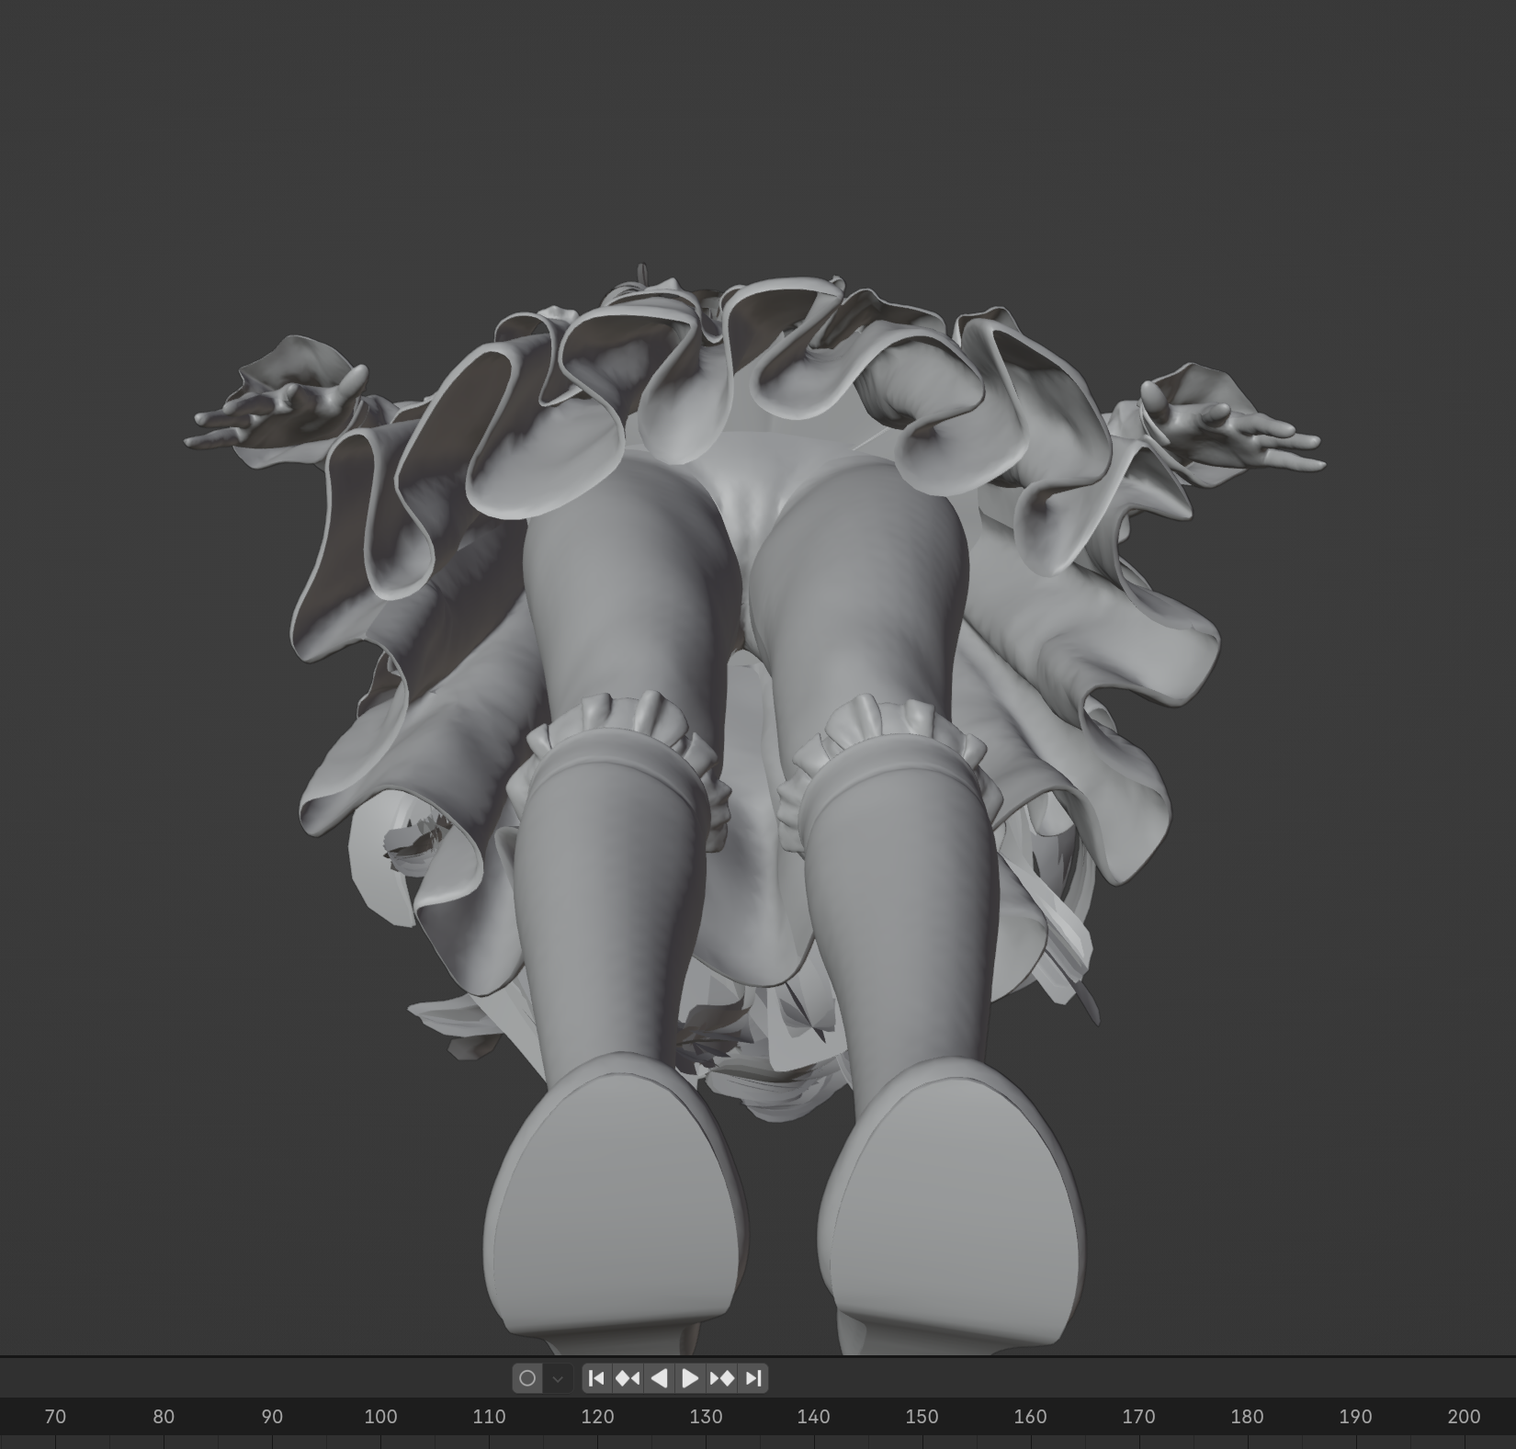The image size is (1516, 1449).
Task: Set timeline to frame 90
Action: (272, 1417)
